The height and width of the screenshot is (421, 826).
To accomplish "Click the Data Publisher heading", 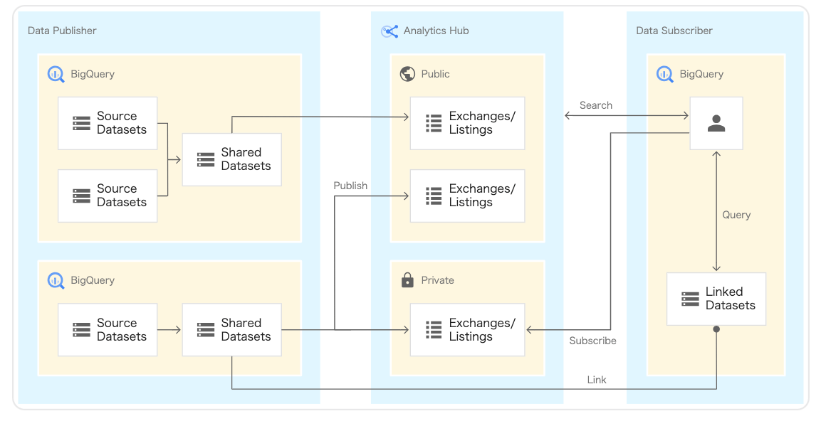I will coord(62,31).
